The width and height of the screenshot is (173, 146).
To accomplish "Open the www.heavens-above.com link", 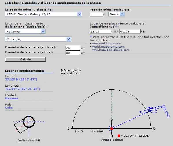I will coord(111,50).
